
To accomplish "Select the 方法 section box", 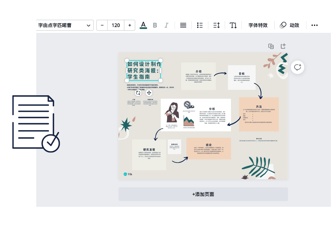I will coord(259,114).
